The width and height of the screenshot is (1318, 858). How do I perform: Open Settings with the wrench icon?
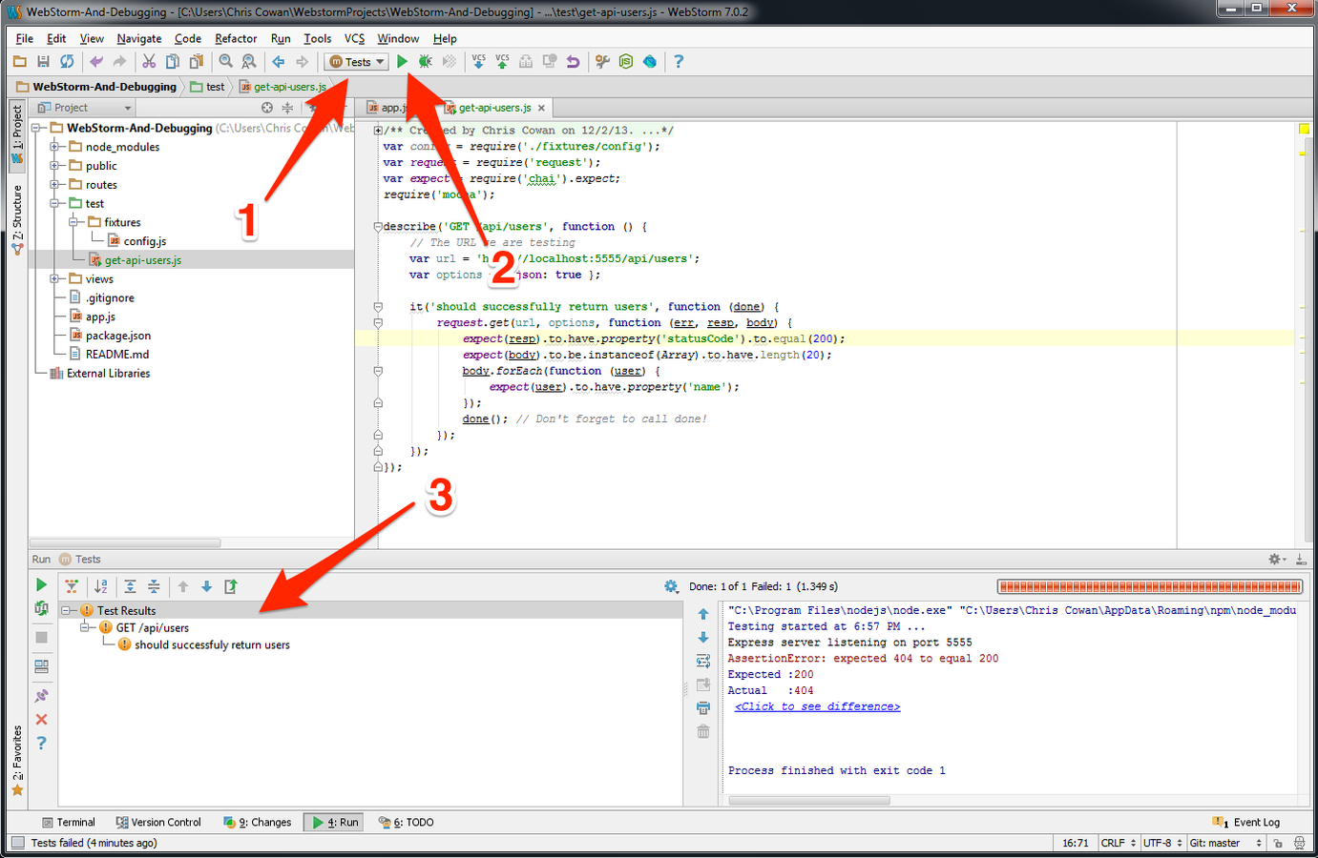click(x=602, y=62)
